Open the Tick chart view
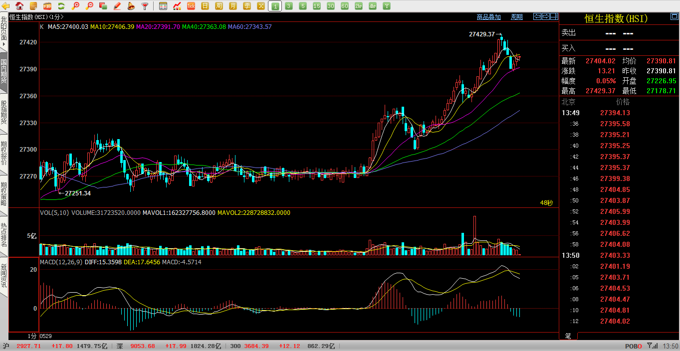The width and height of the screenshot is (680, 351). tap(191, 6)
